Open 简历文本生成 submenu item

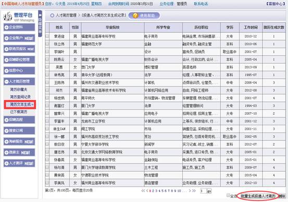coord(20,104)
